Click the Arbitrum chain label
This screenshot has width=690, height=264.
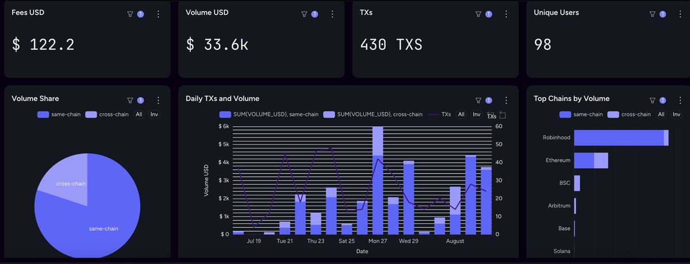[558, 205]
